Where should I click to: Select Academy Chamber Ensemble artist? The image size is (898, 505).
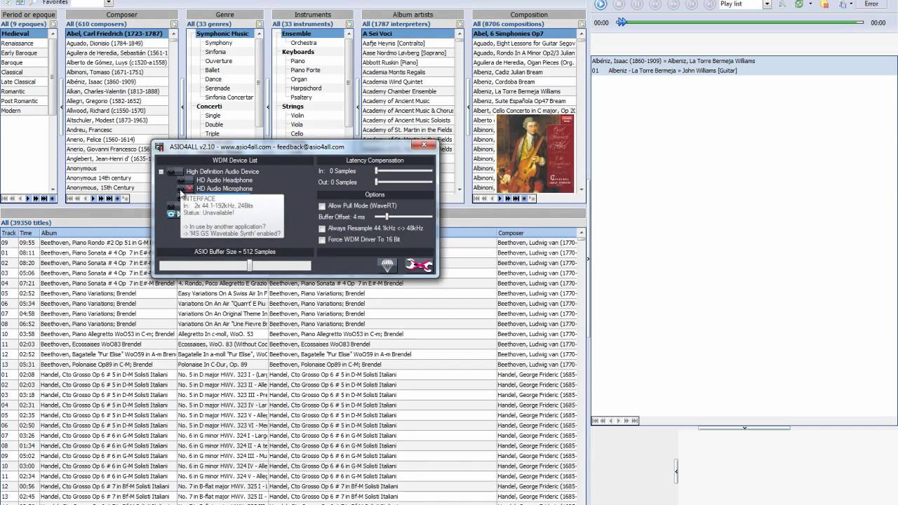point(408,91)
